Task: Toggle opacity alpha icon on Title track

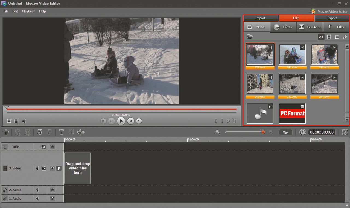Action: coord(43,147)
